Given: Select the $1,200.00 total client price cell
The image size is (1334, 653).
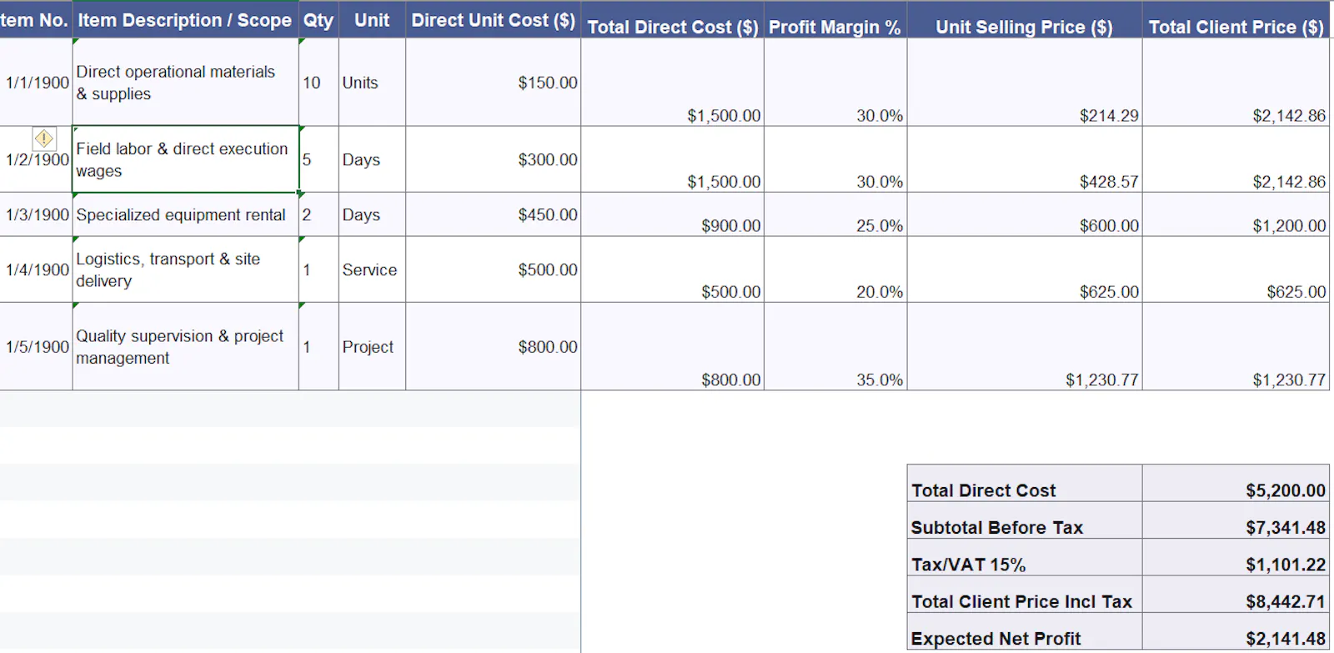Looking at the screenshot, I should (x=1236, y=214).
